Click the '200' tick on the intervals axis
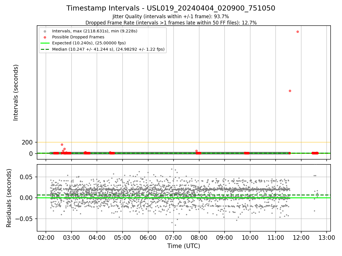This screenshot has width=342, height=256. pos(28,142)
